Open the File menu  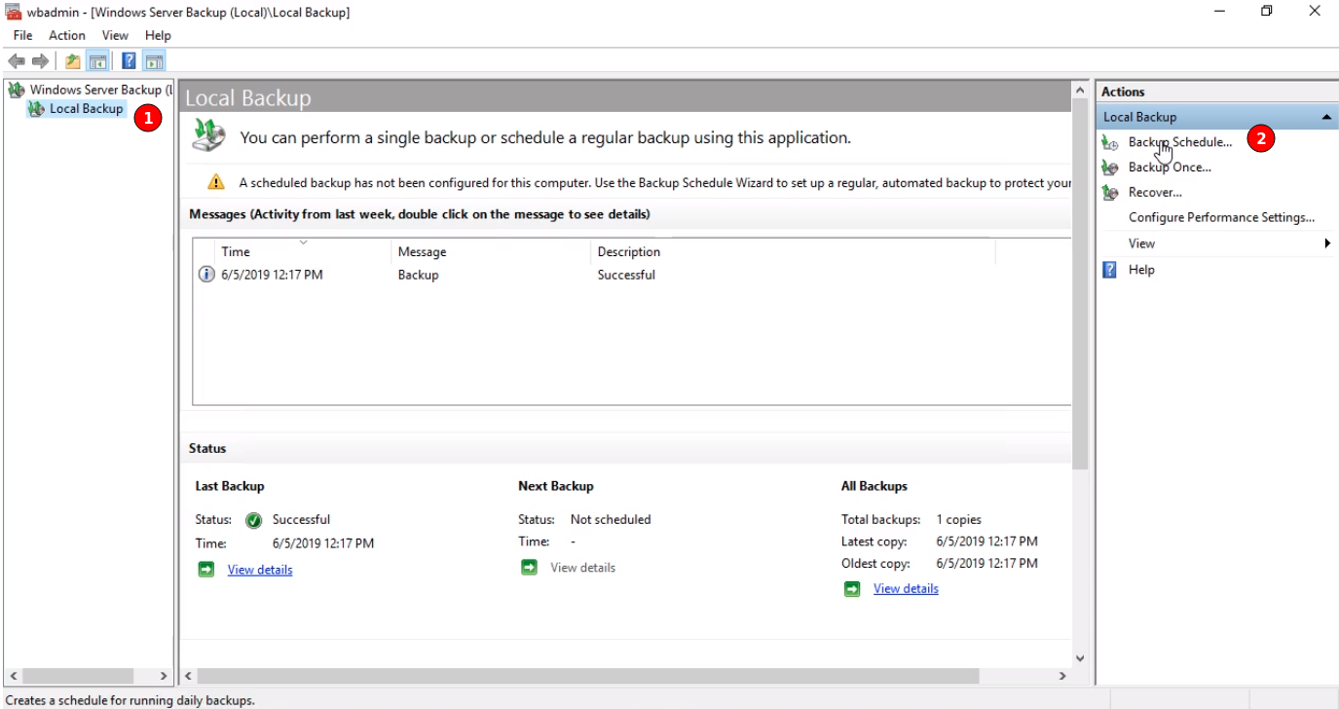(x=22, y=35)
